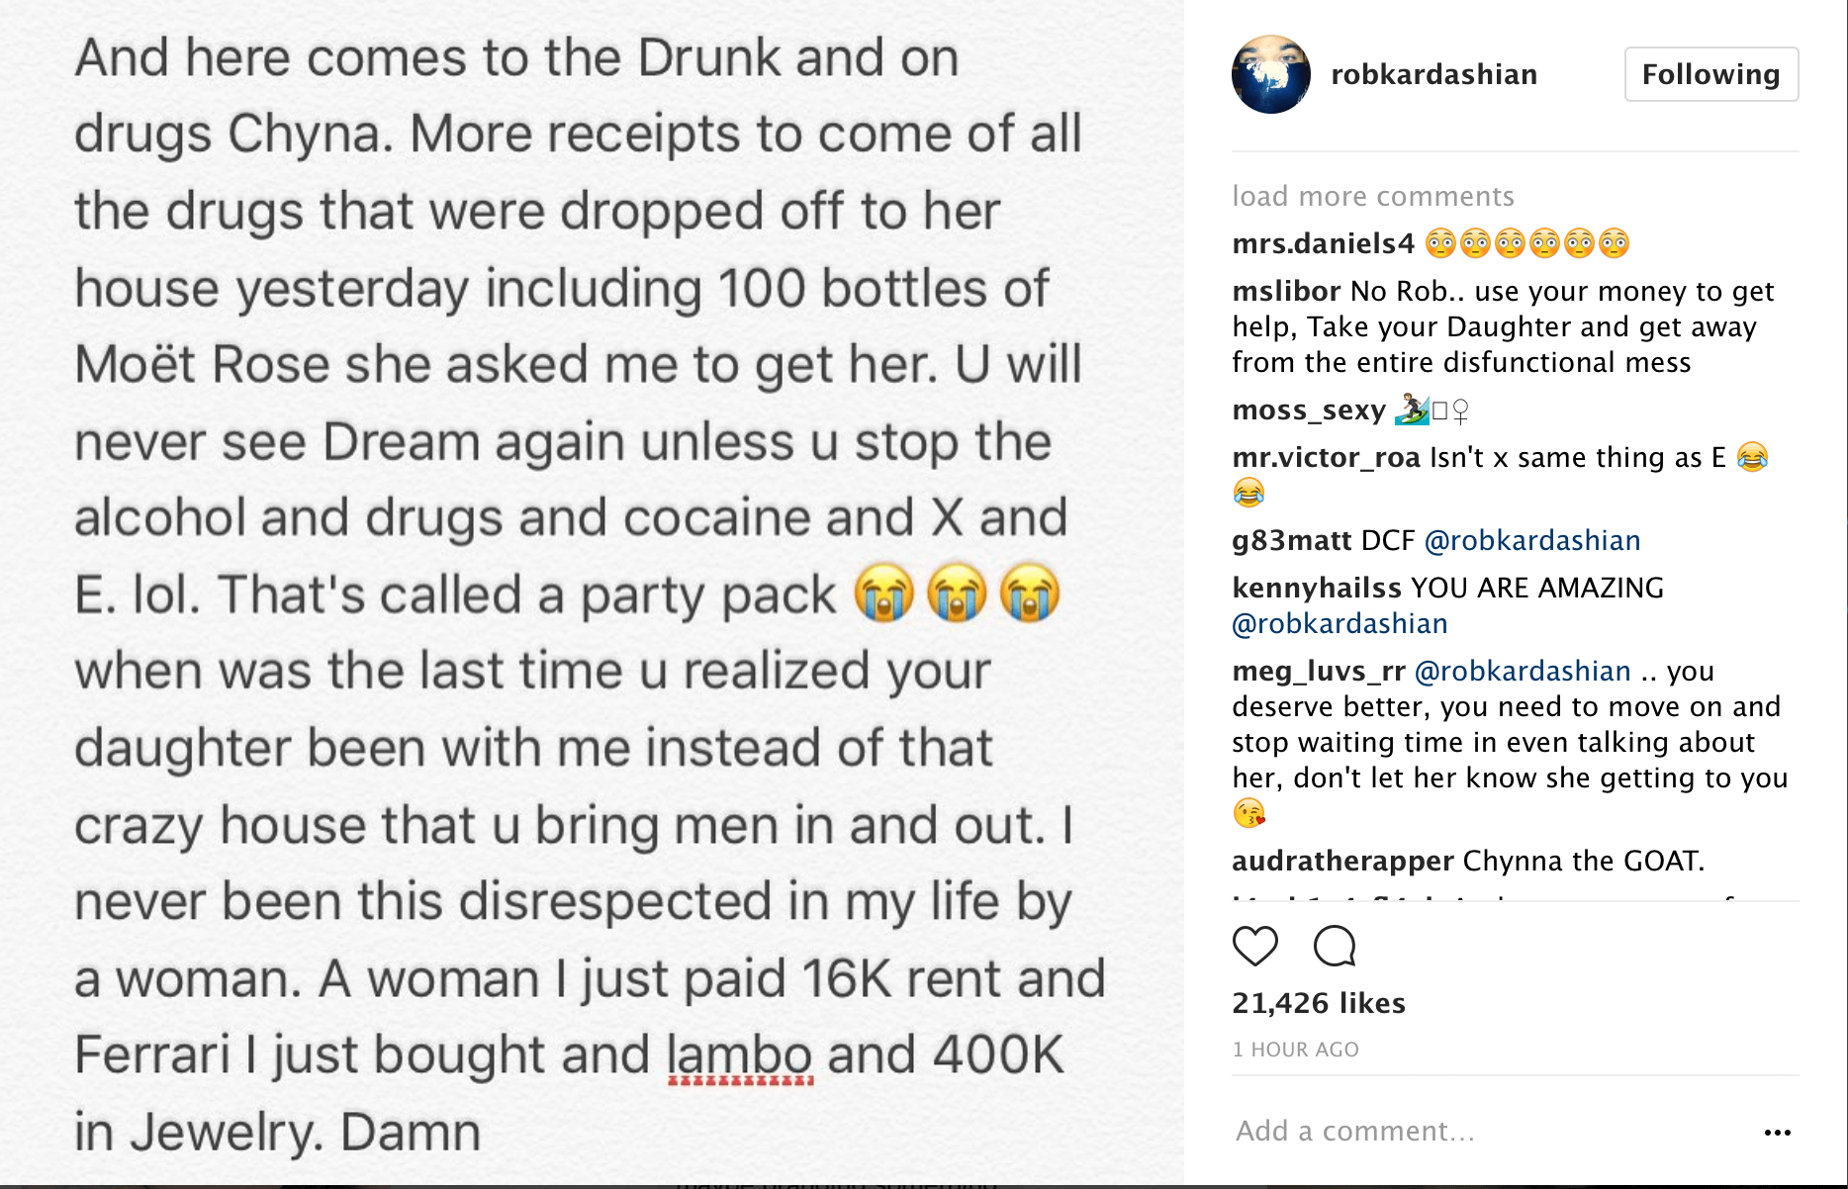This screenshot has width=1848, height=1189.
Task: Open meg_luvs_rr's profile
Action: 1318,671
